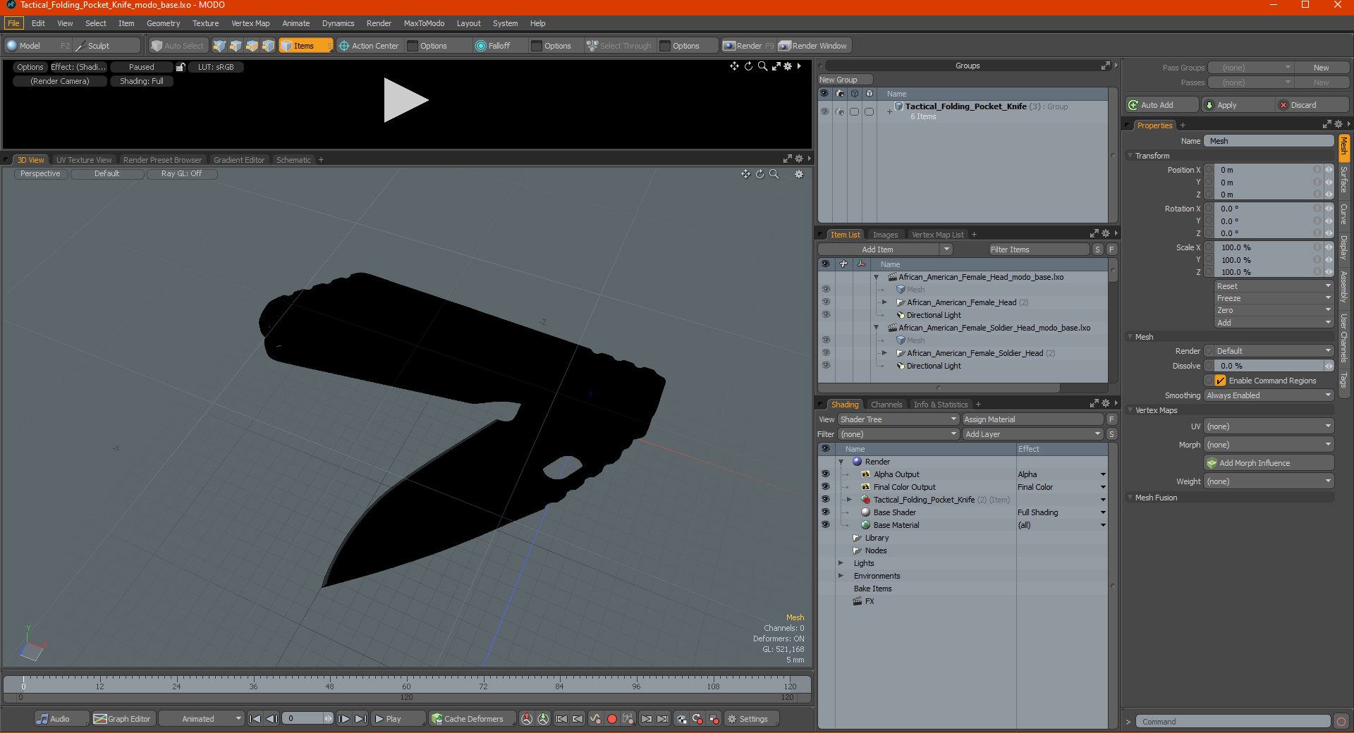This screenshot has height=733, width=1354.
Task: Click Apply button in pass groups
Action: coord(1238,105)
